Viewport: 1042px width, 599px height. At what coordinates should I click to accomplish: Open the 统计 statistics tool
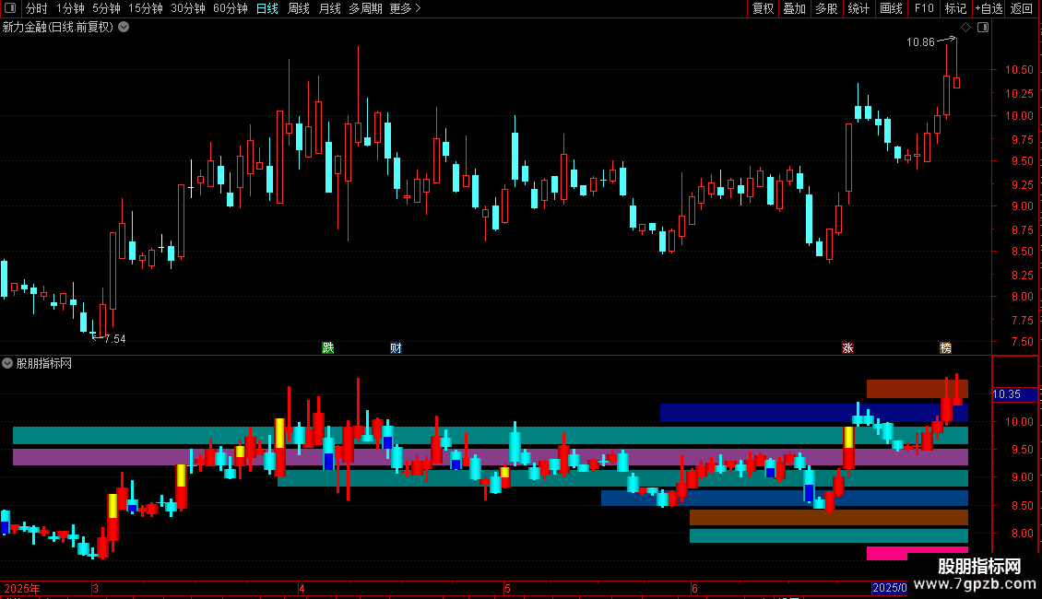coord(858,8)
